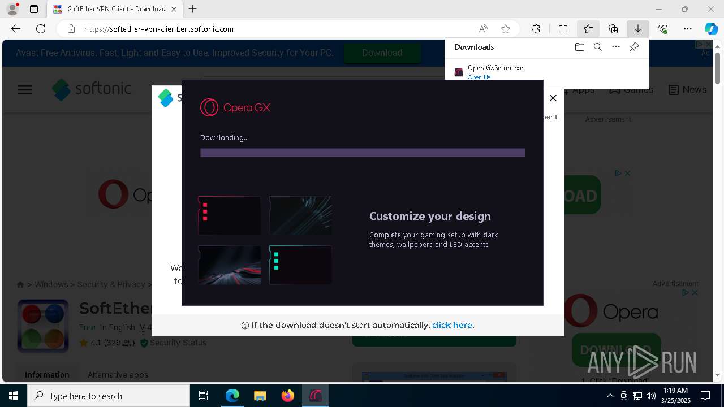Click the Opera GX download progress bar

point(363,153)
